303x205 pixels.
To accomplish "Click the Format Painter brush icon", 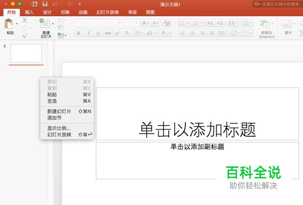I will pyautogui.click(x=25, y=35).
